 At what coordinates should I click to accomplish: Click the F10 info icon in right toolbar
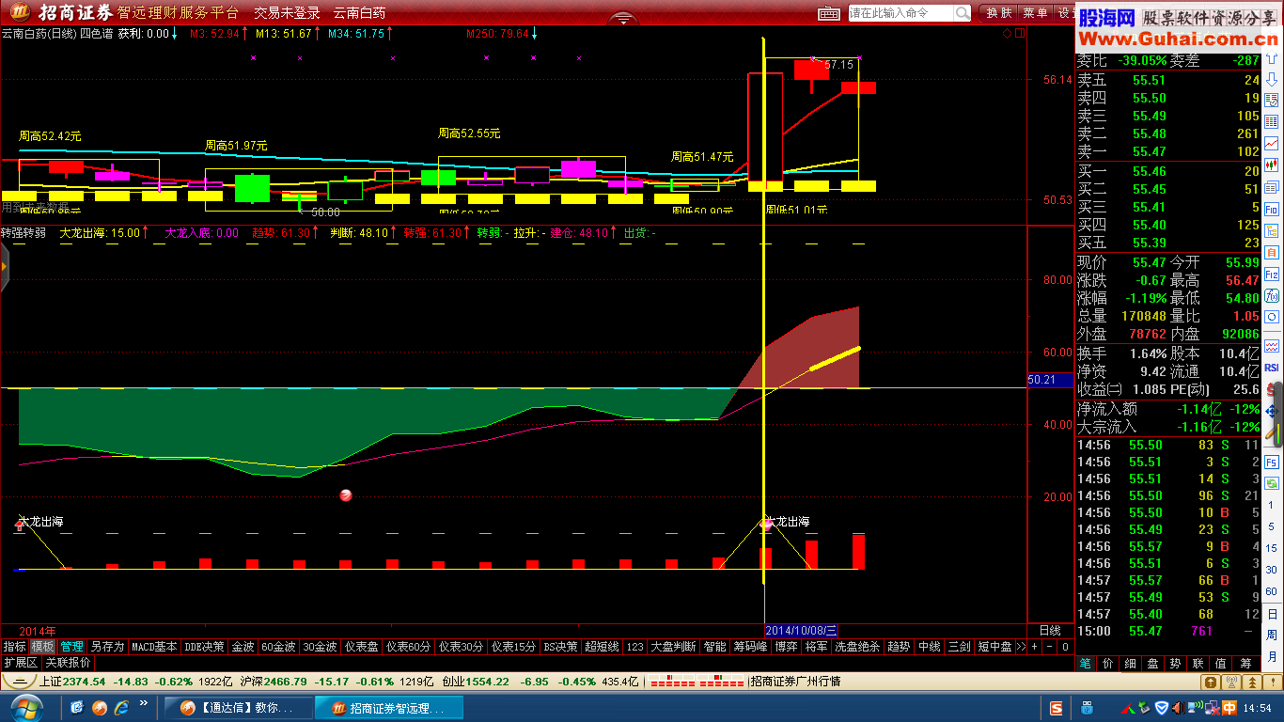tap(1271, 209)
